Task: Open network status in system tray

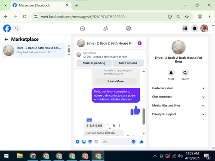Action: coord(174,156)
